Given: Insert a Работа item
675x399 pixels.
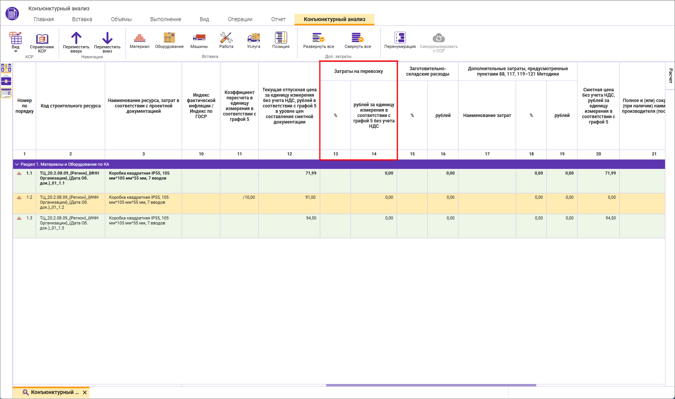Looking at the screenshot, I should (x=226, y=40).
